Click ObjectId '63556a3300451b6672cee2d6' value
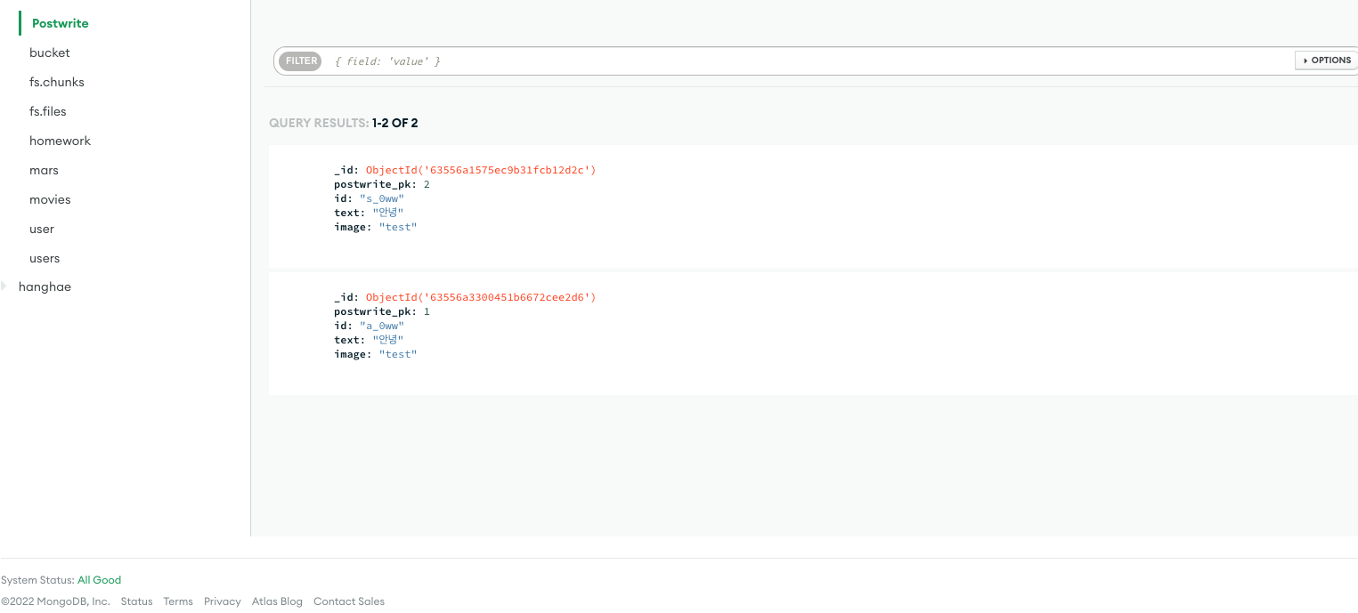The width and height of the screenshot is (1358, 613). tap(481, 297)
